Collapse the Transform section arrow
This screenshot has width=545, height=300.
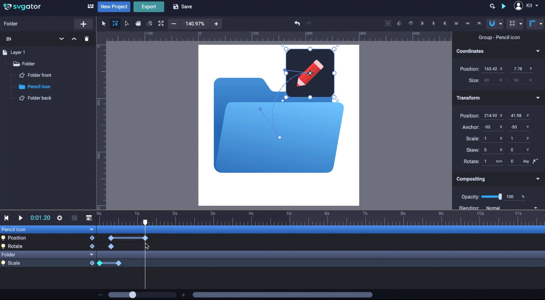point(538,98)
